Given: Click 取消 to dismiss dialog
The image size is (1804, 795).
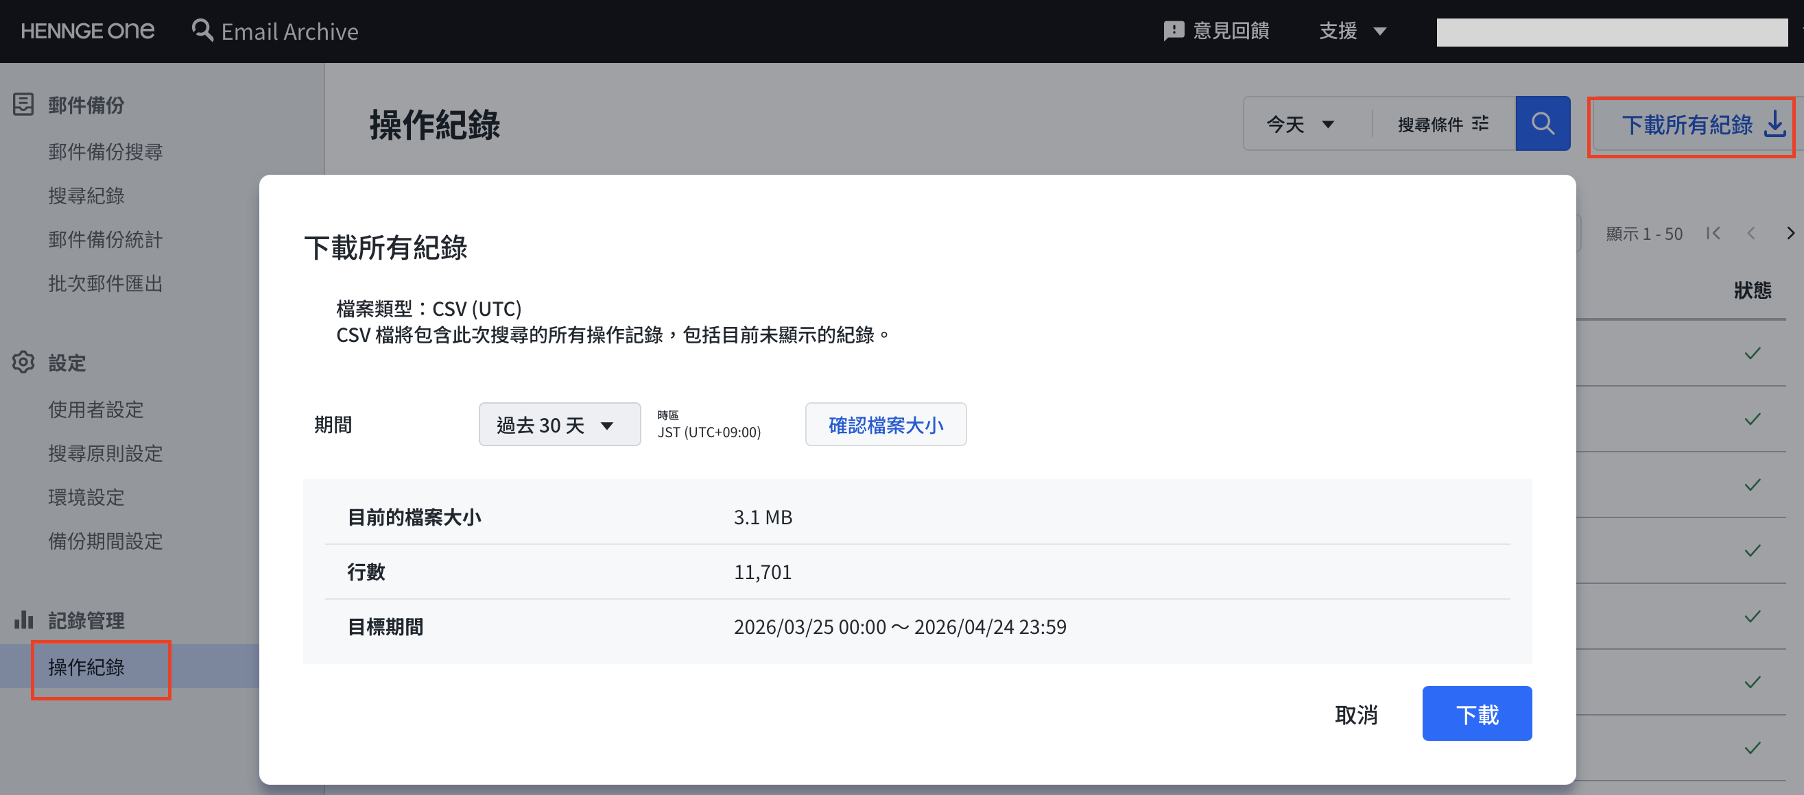Looking at the screenshot, I should [1356, 714].
